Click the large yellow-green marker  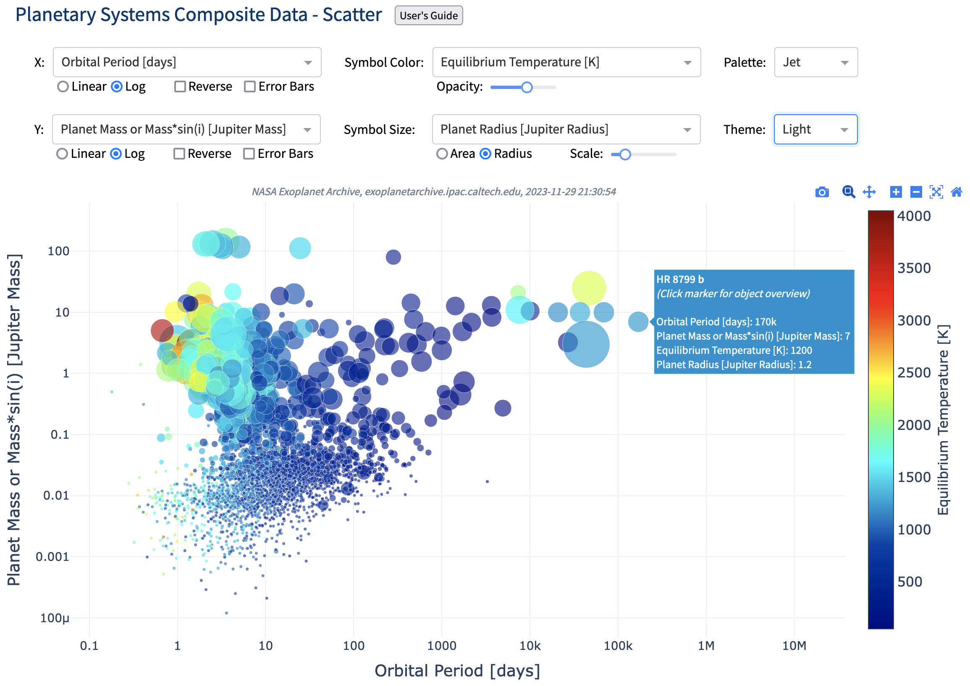(x=589, y=288)
